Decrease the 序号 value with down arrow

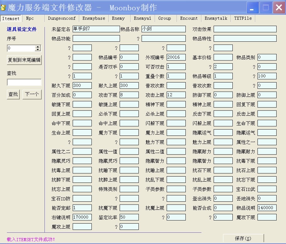38,50
